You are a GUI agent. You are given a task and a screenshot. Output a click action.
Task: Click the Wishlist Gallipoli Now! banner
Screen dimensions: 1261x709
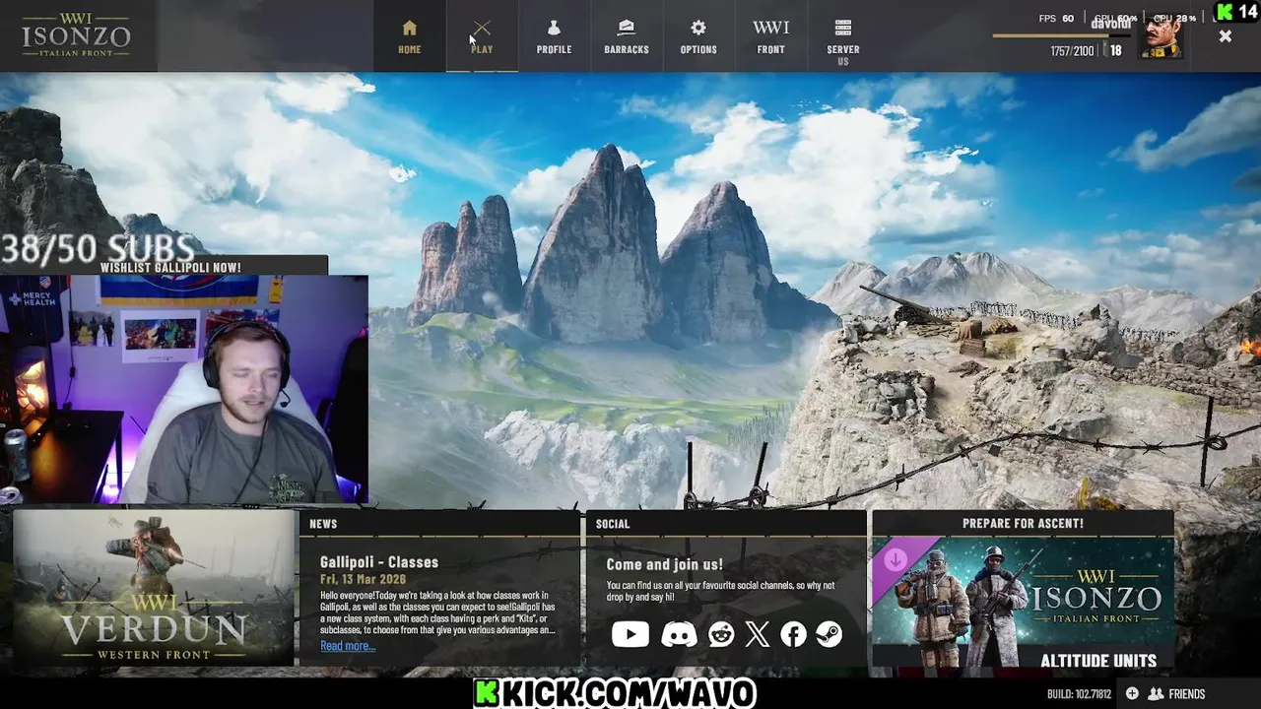coord(170,267)
